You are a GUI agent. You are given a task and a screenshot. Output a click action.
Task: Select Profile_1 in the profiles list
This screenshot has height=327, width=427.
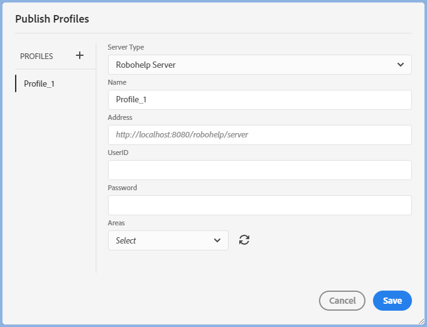(39, 83)
